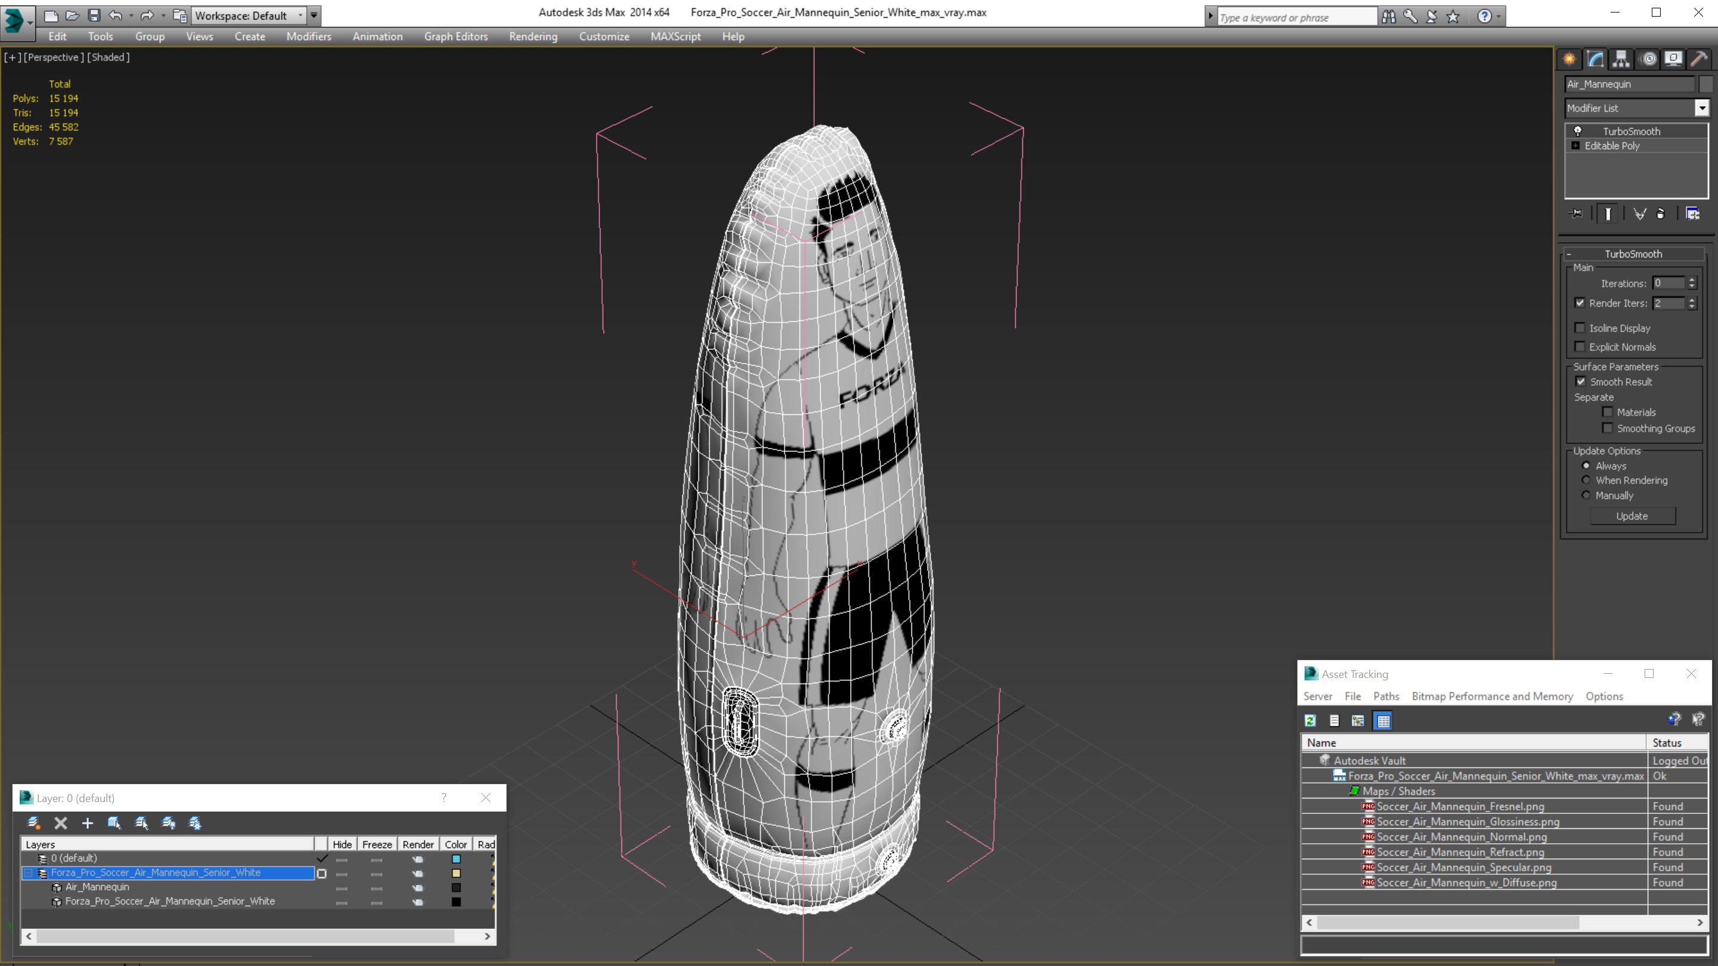Enable Separate by Smoothing Groups checkbox
Screen dimensions: 1718x966
pos(1608,428)
